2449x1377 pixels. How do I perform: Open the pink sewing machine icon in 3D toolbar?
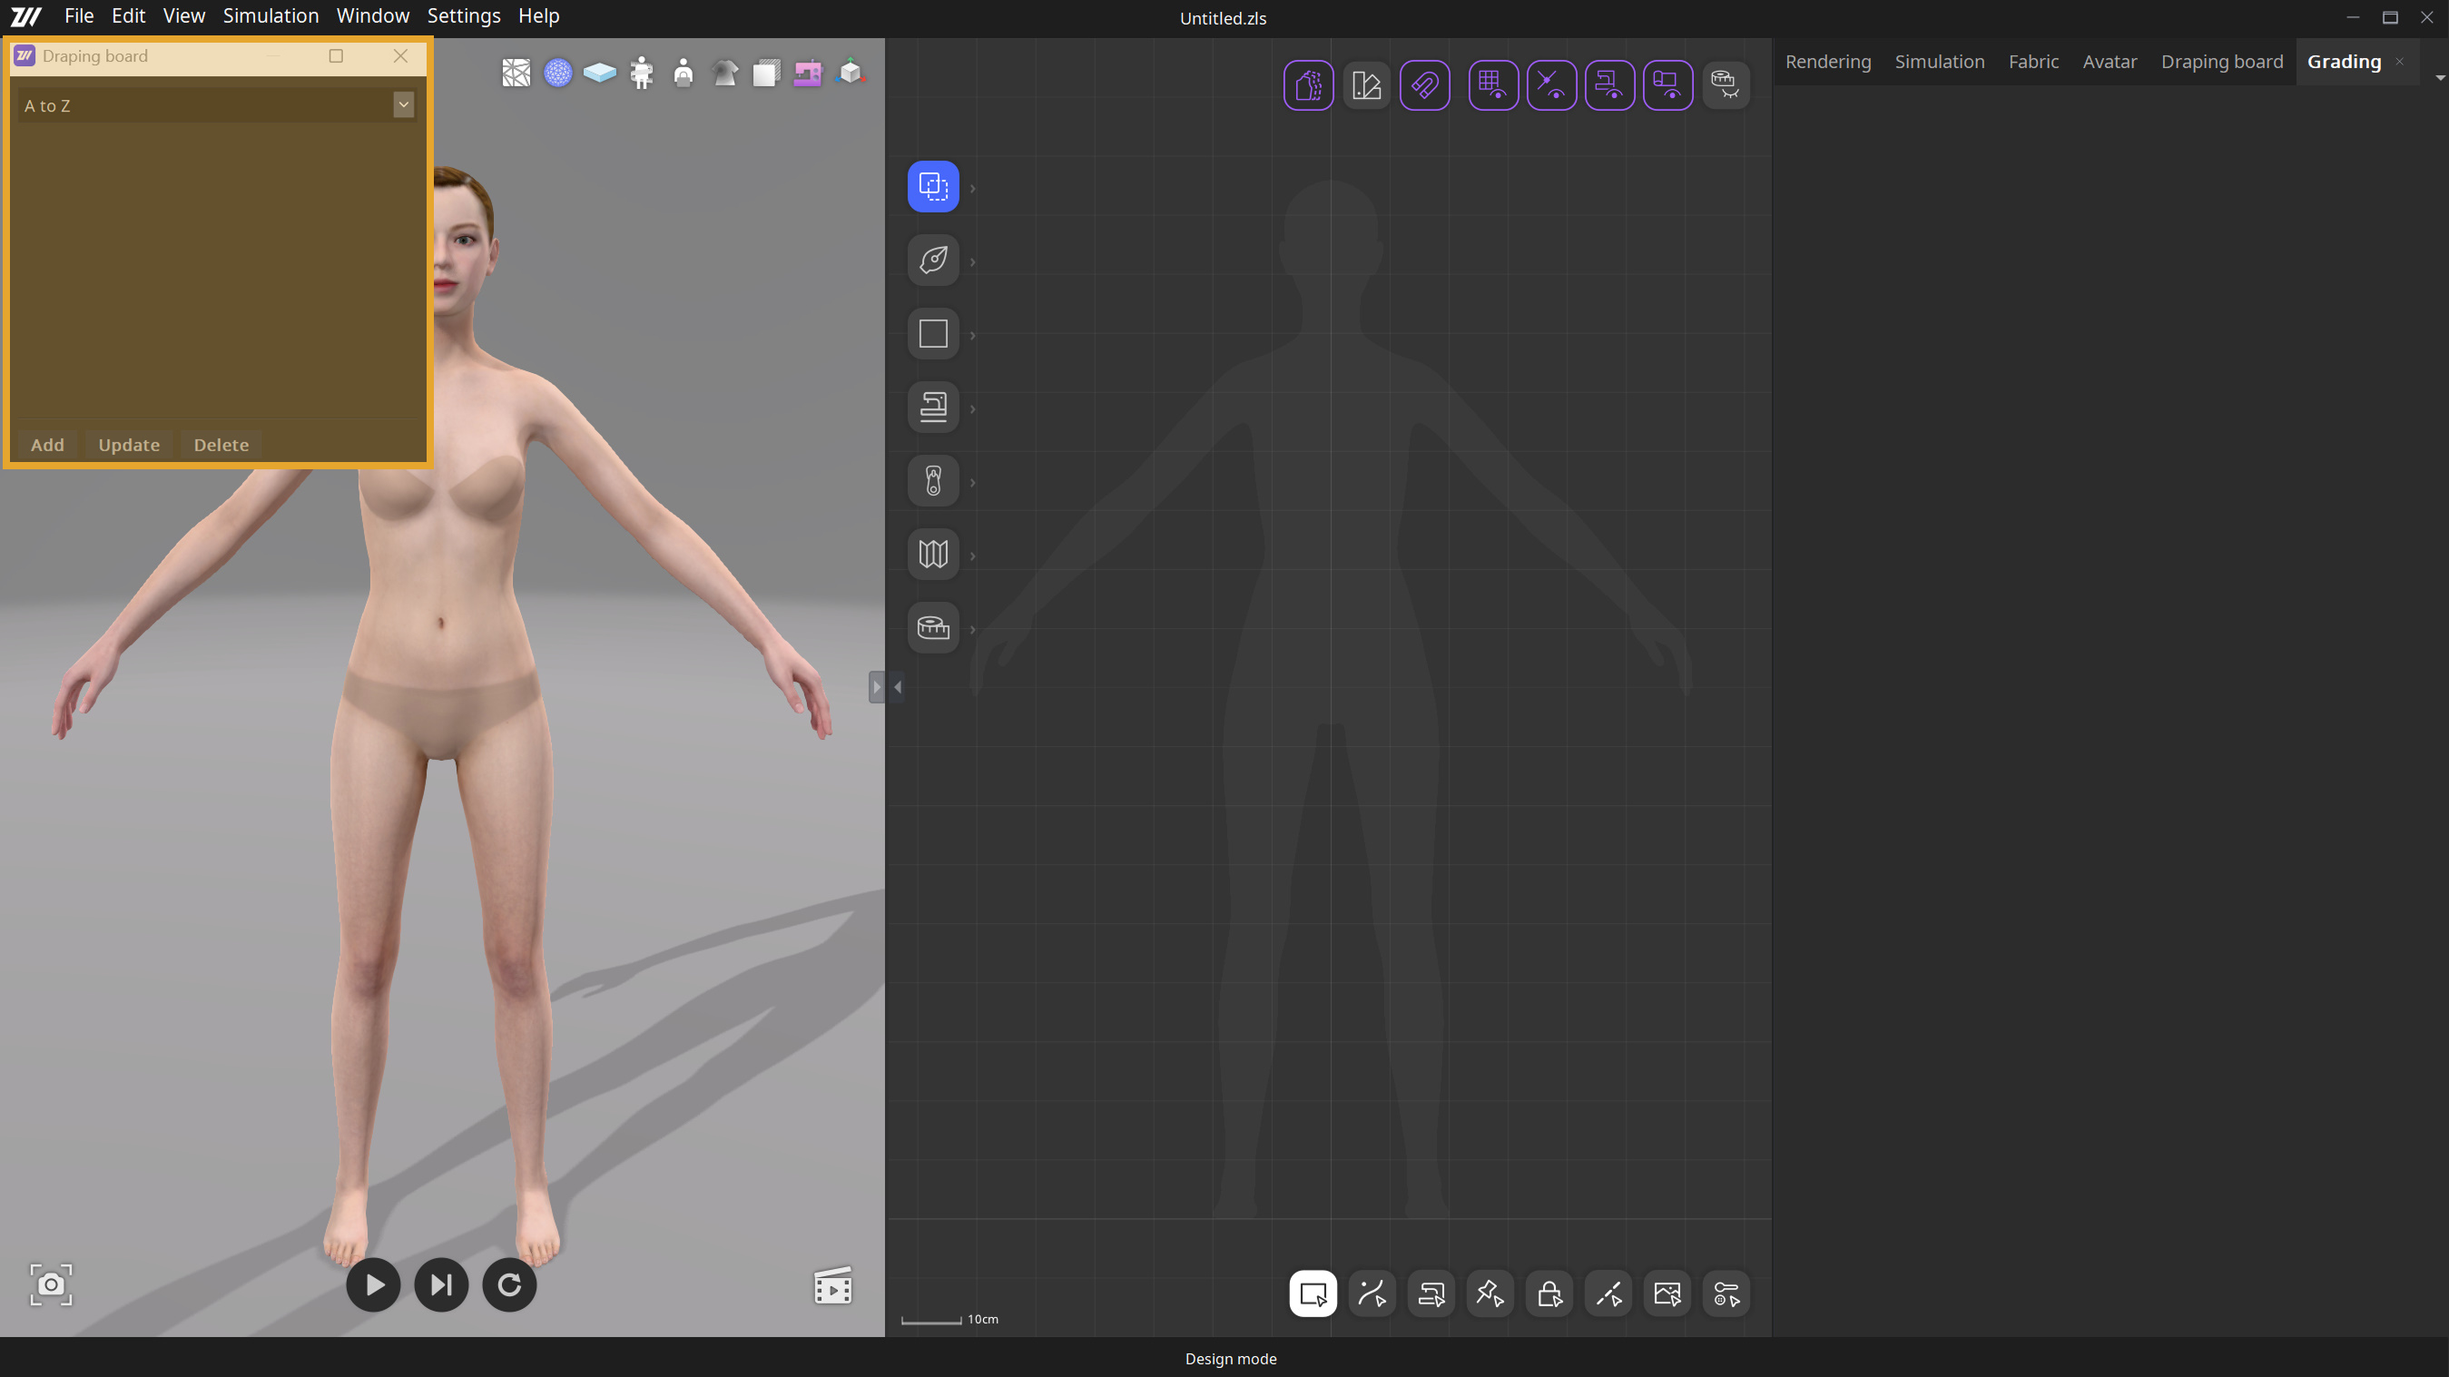click(x=807, y=74)
